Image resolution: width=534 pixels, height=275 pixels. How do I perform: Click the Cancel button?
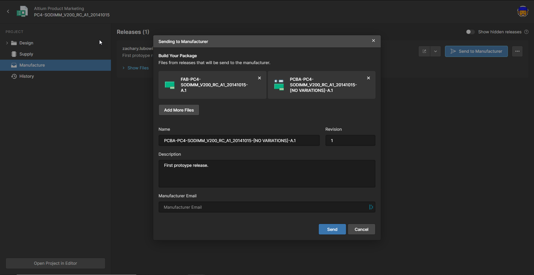[362, 229]
